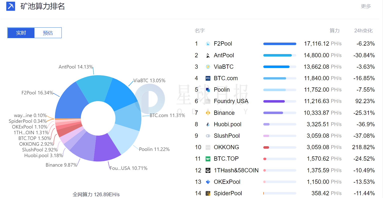
Task: Click the BTC.TOP 1.50% chart label
Action: [35, 138]
